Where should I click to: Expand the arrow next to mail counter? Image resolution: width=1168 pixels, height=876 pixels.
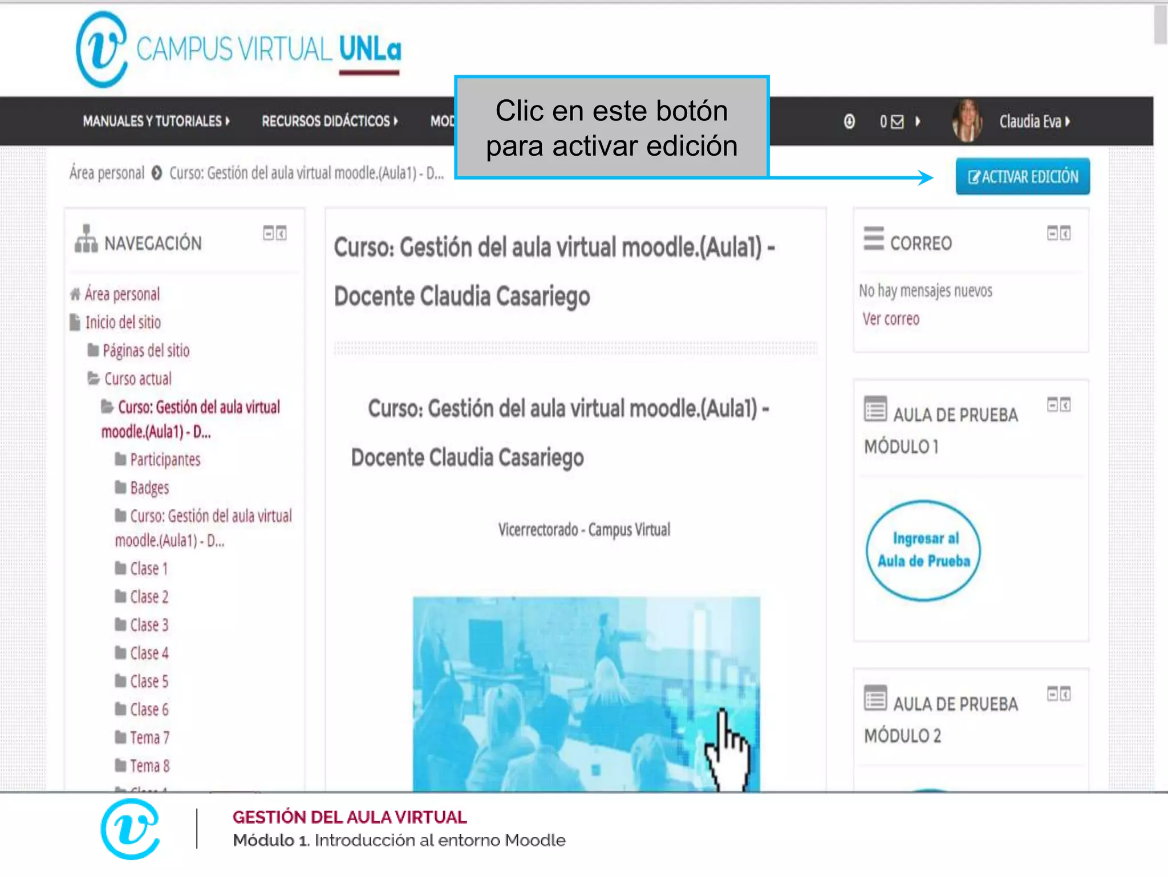coord(918,121)
